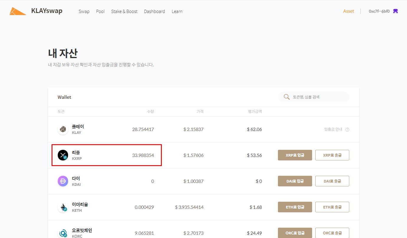
Task: Click the KLAYswap orange logo icon
Action: 18,11
